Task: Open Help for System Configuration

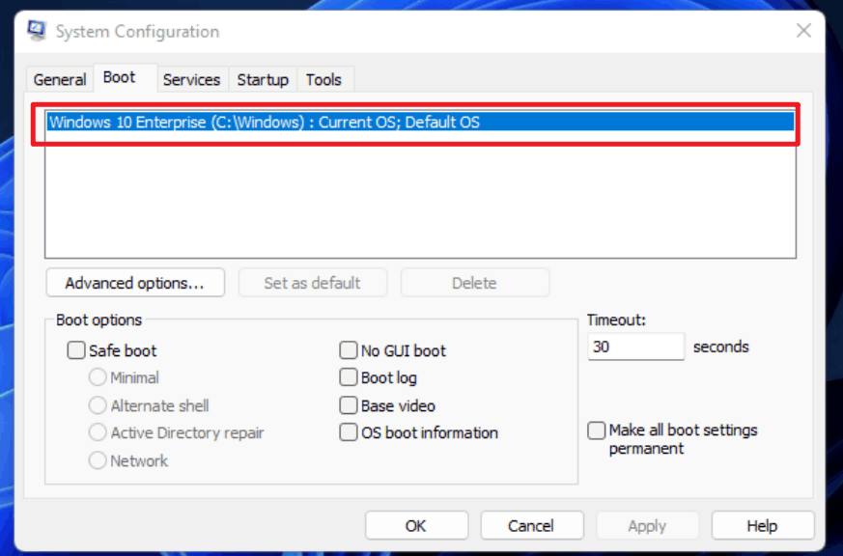Action: click(762, 525)
